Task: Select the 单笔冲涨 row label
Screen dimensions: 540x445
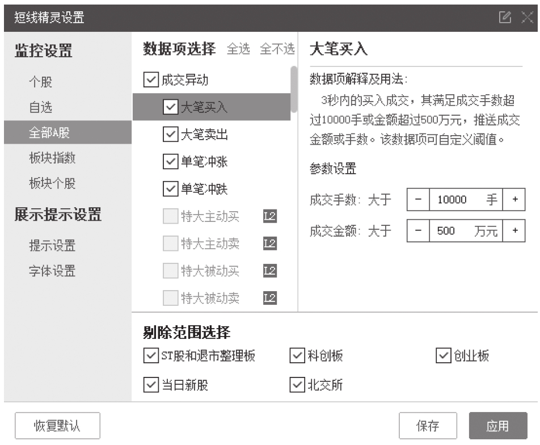Action: pos(204,162)
